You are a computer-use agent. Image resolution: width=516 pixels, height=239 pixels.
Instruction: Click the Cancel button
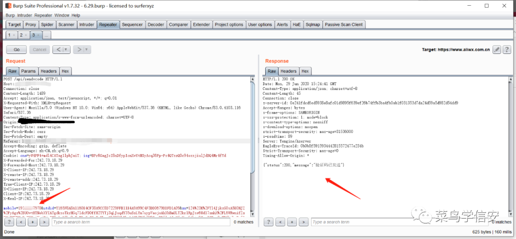pyautogui.click(x=40, y=50)
